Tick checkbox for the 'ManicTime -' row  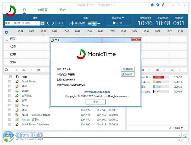(x=10, y=81)
